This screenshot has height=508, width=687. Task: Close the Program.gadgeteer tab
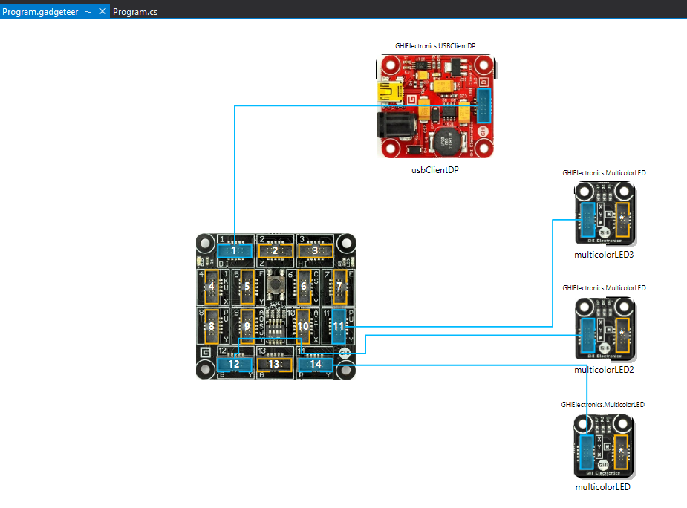[102, 12]
